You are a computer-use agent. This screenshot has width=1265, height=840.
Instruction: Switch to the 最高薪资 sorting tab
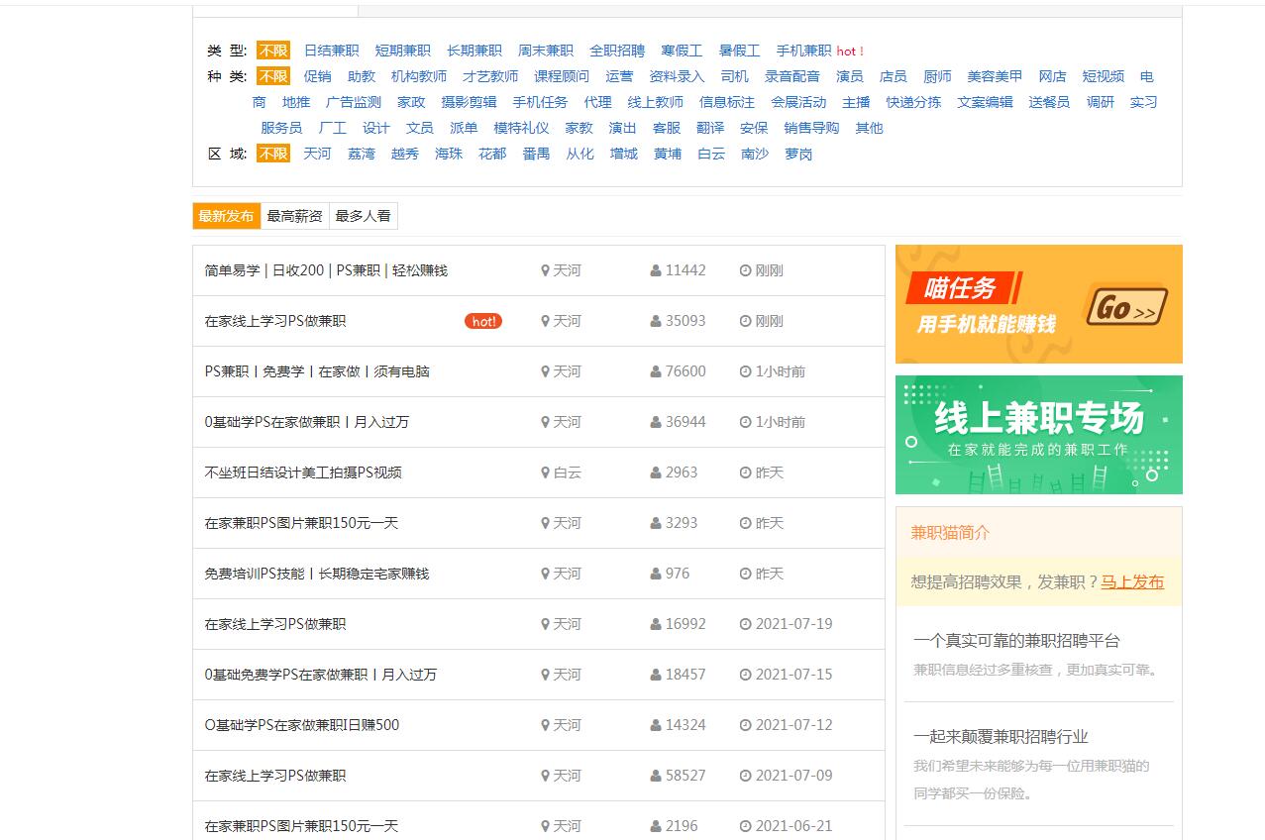coord(293,215)
